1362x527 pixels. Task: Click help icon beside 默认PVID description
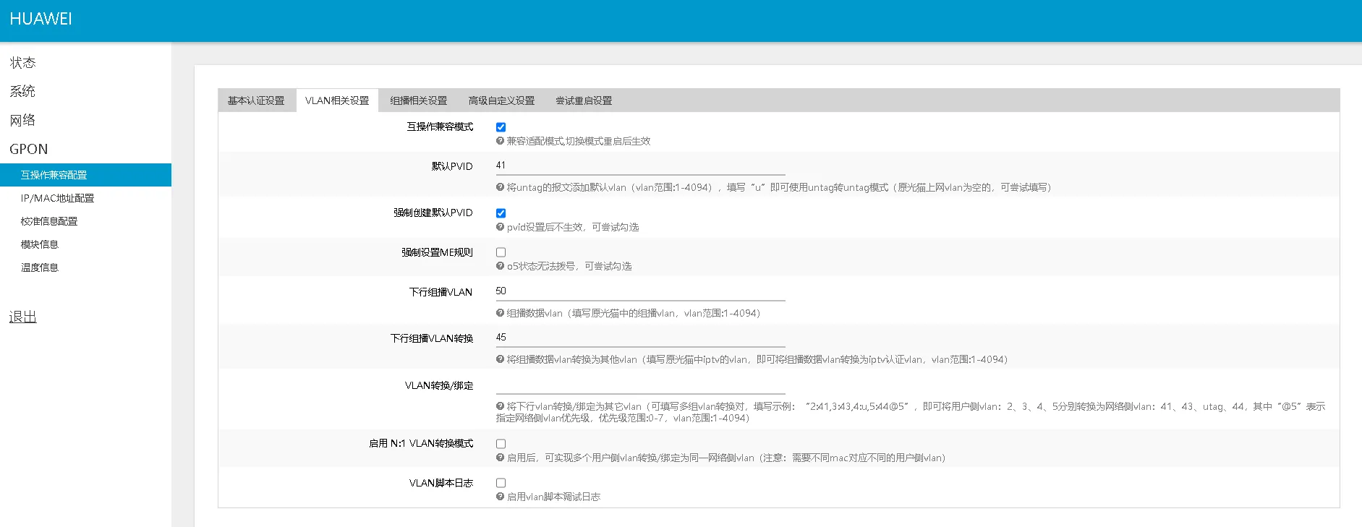click(500, 187)
